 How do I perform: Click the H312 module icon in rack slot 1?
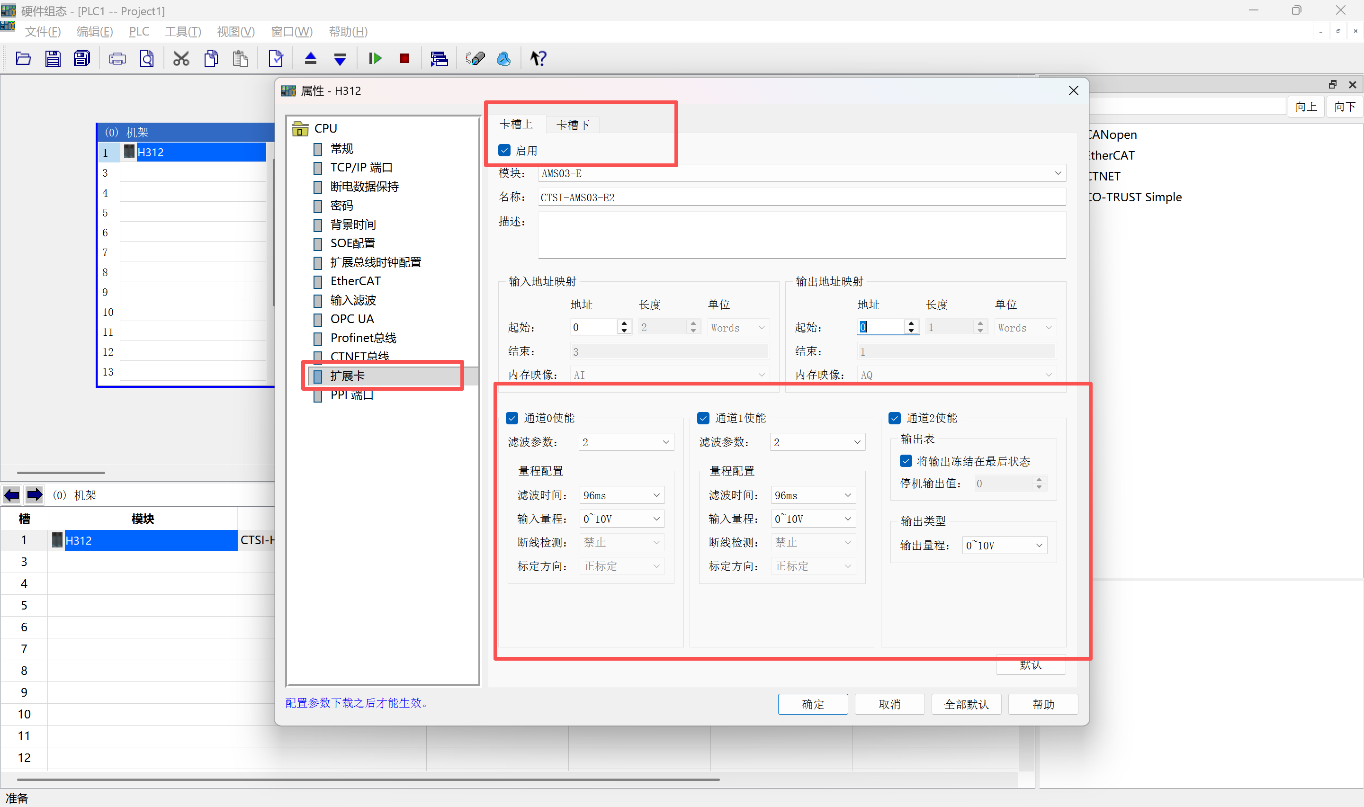tap(129, 152)
